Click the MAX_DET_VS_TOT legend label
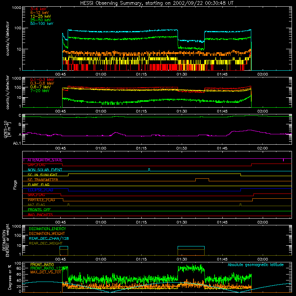Screen dimensions: 296x296 tap(46, 272)
